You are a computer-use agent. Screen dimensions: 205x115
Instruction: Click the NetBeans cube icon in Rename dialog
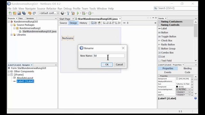(x=81, y=48)
